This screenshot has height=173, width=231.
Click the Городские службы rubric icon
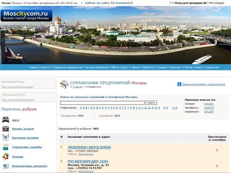click(6, 147)
